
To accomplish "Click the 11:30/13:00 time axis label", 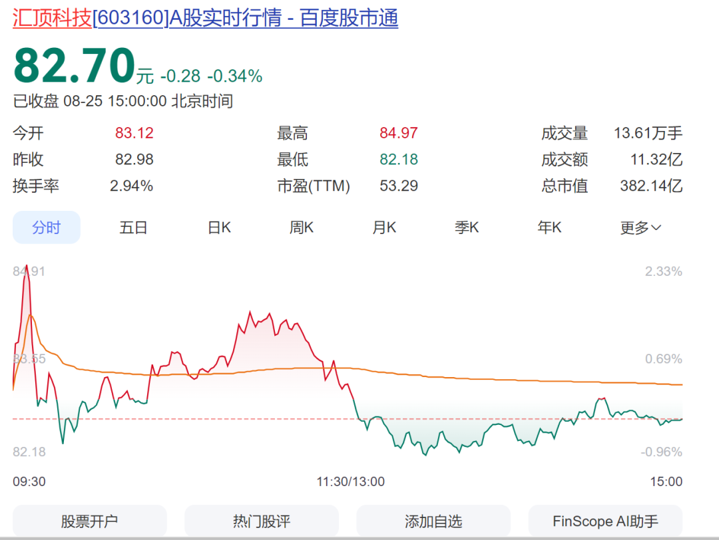I will 350,481.
